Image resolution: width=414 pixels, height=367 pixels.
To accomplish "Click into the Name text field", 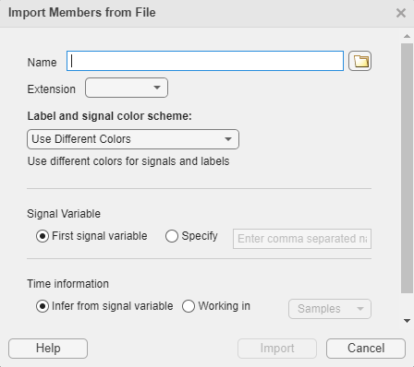I will (205, 61).
